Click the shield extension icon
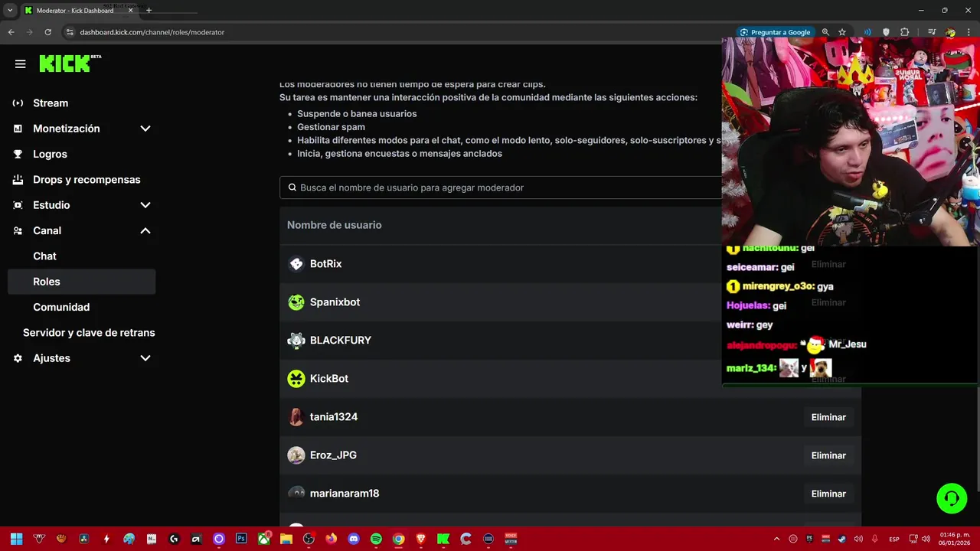Screen dimensions: 980x551 (x=886, y=32)
